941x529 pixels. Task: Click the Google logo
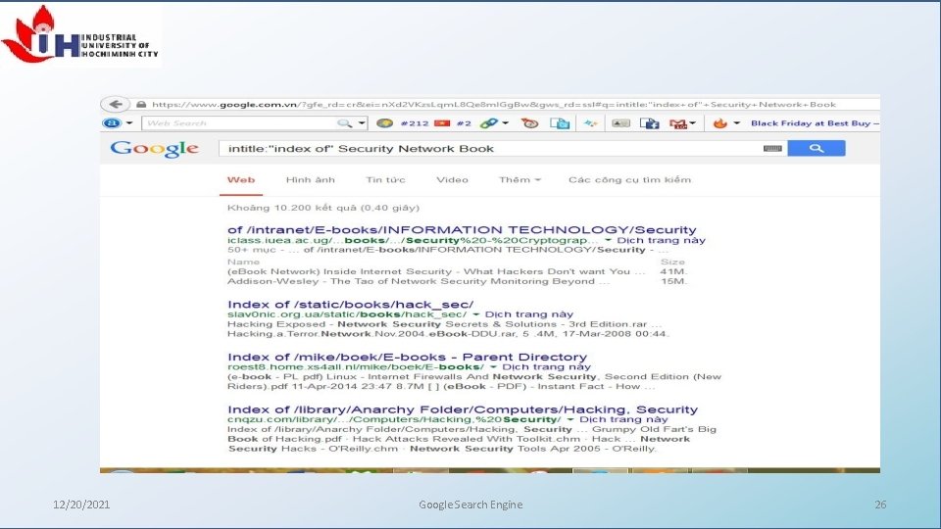pos(154,149)
